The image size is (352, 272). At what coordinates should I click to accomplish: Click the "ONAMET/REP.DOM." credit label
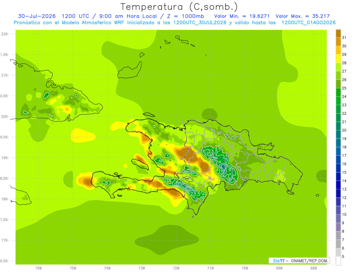point(310,261)
